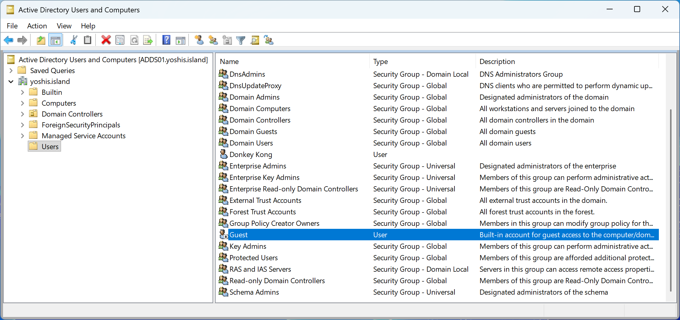Select the Donkey Kong user

coord(251,155)
